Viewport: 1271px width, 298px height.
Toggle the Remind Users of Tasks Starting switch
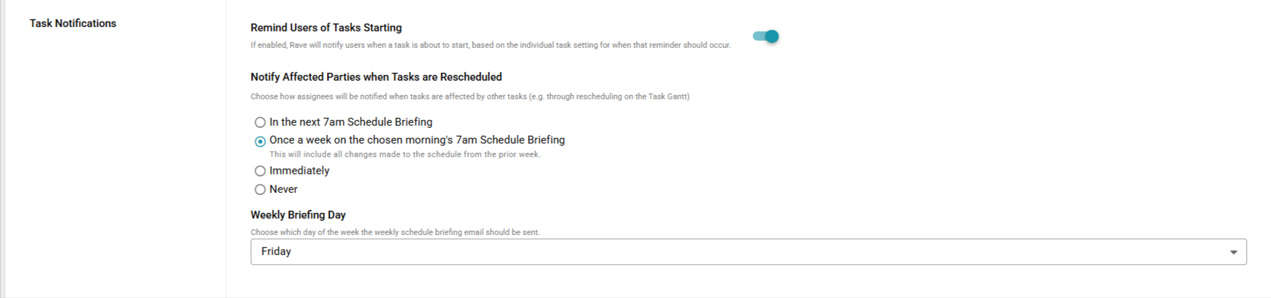click(765, 36)
